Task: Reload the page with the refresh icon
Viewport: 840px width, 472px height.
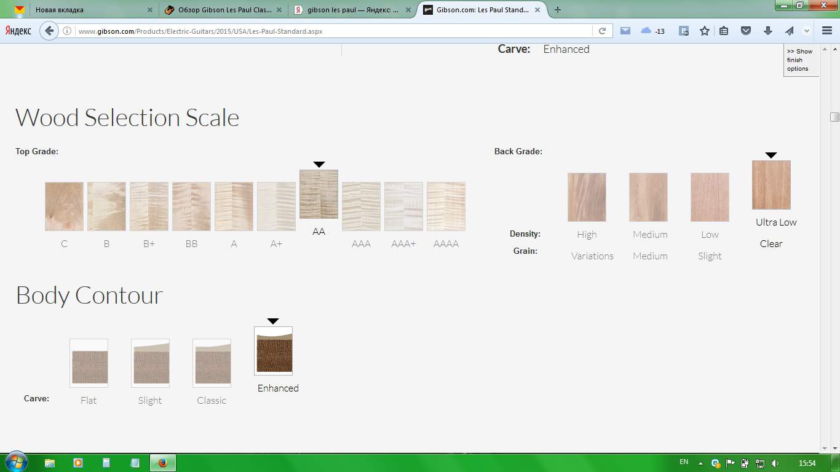Action: click(x=602, y=31)
